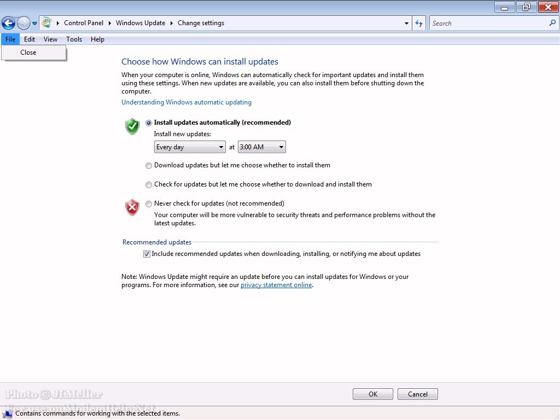Click the OK button
The height and width of the screenshot is (420, 560).
click(373, 394)
